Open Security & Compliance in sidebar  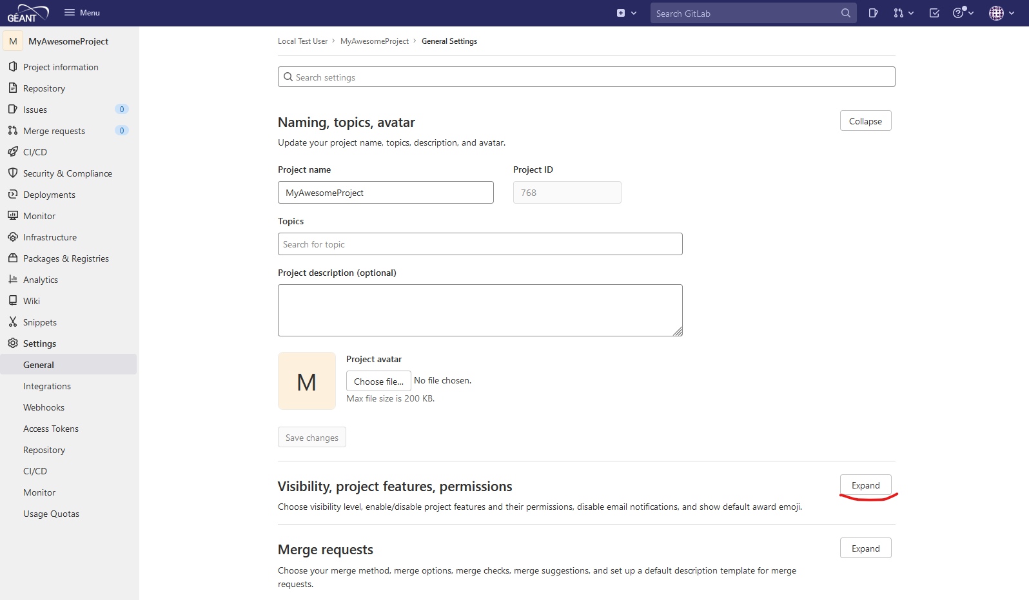[68, 173]
